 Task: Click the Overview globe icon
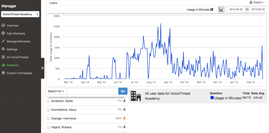tap(3, 25)
